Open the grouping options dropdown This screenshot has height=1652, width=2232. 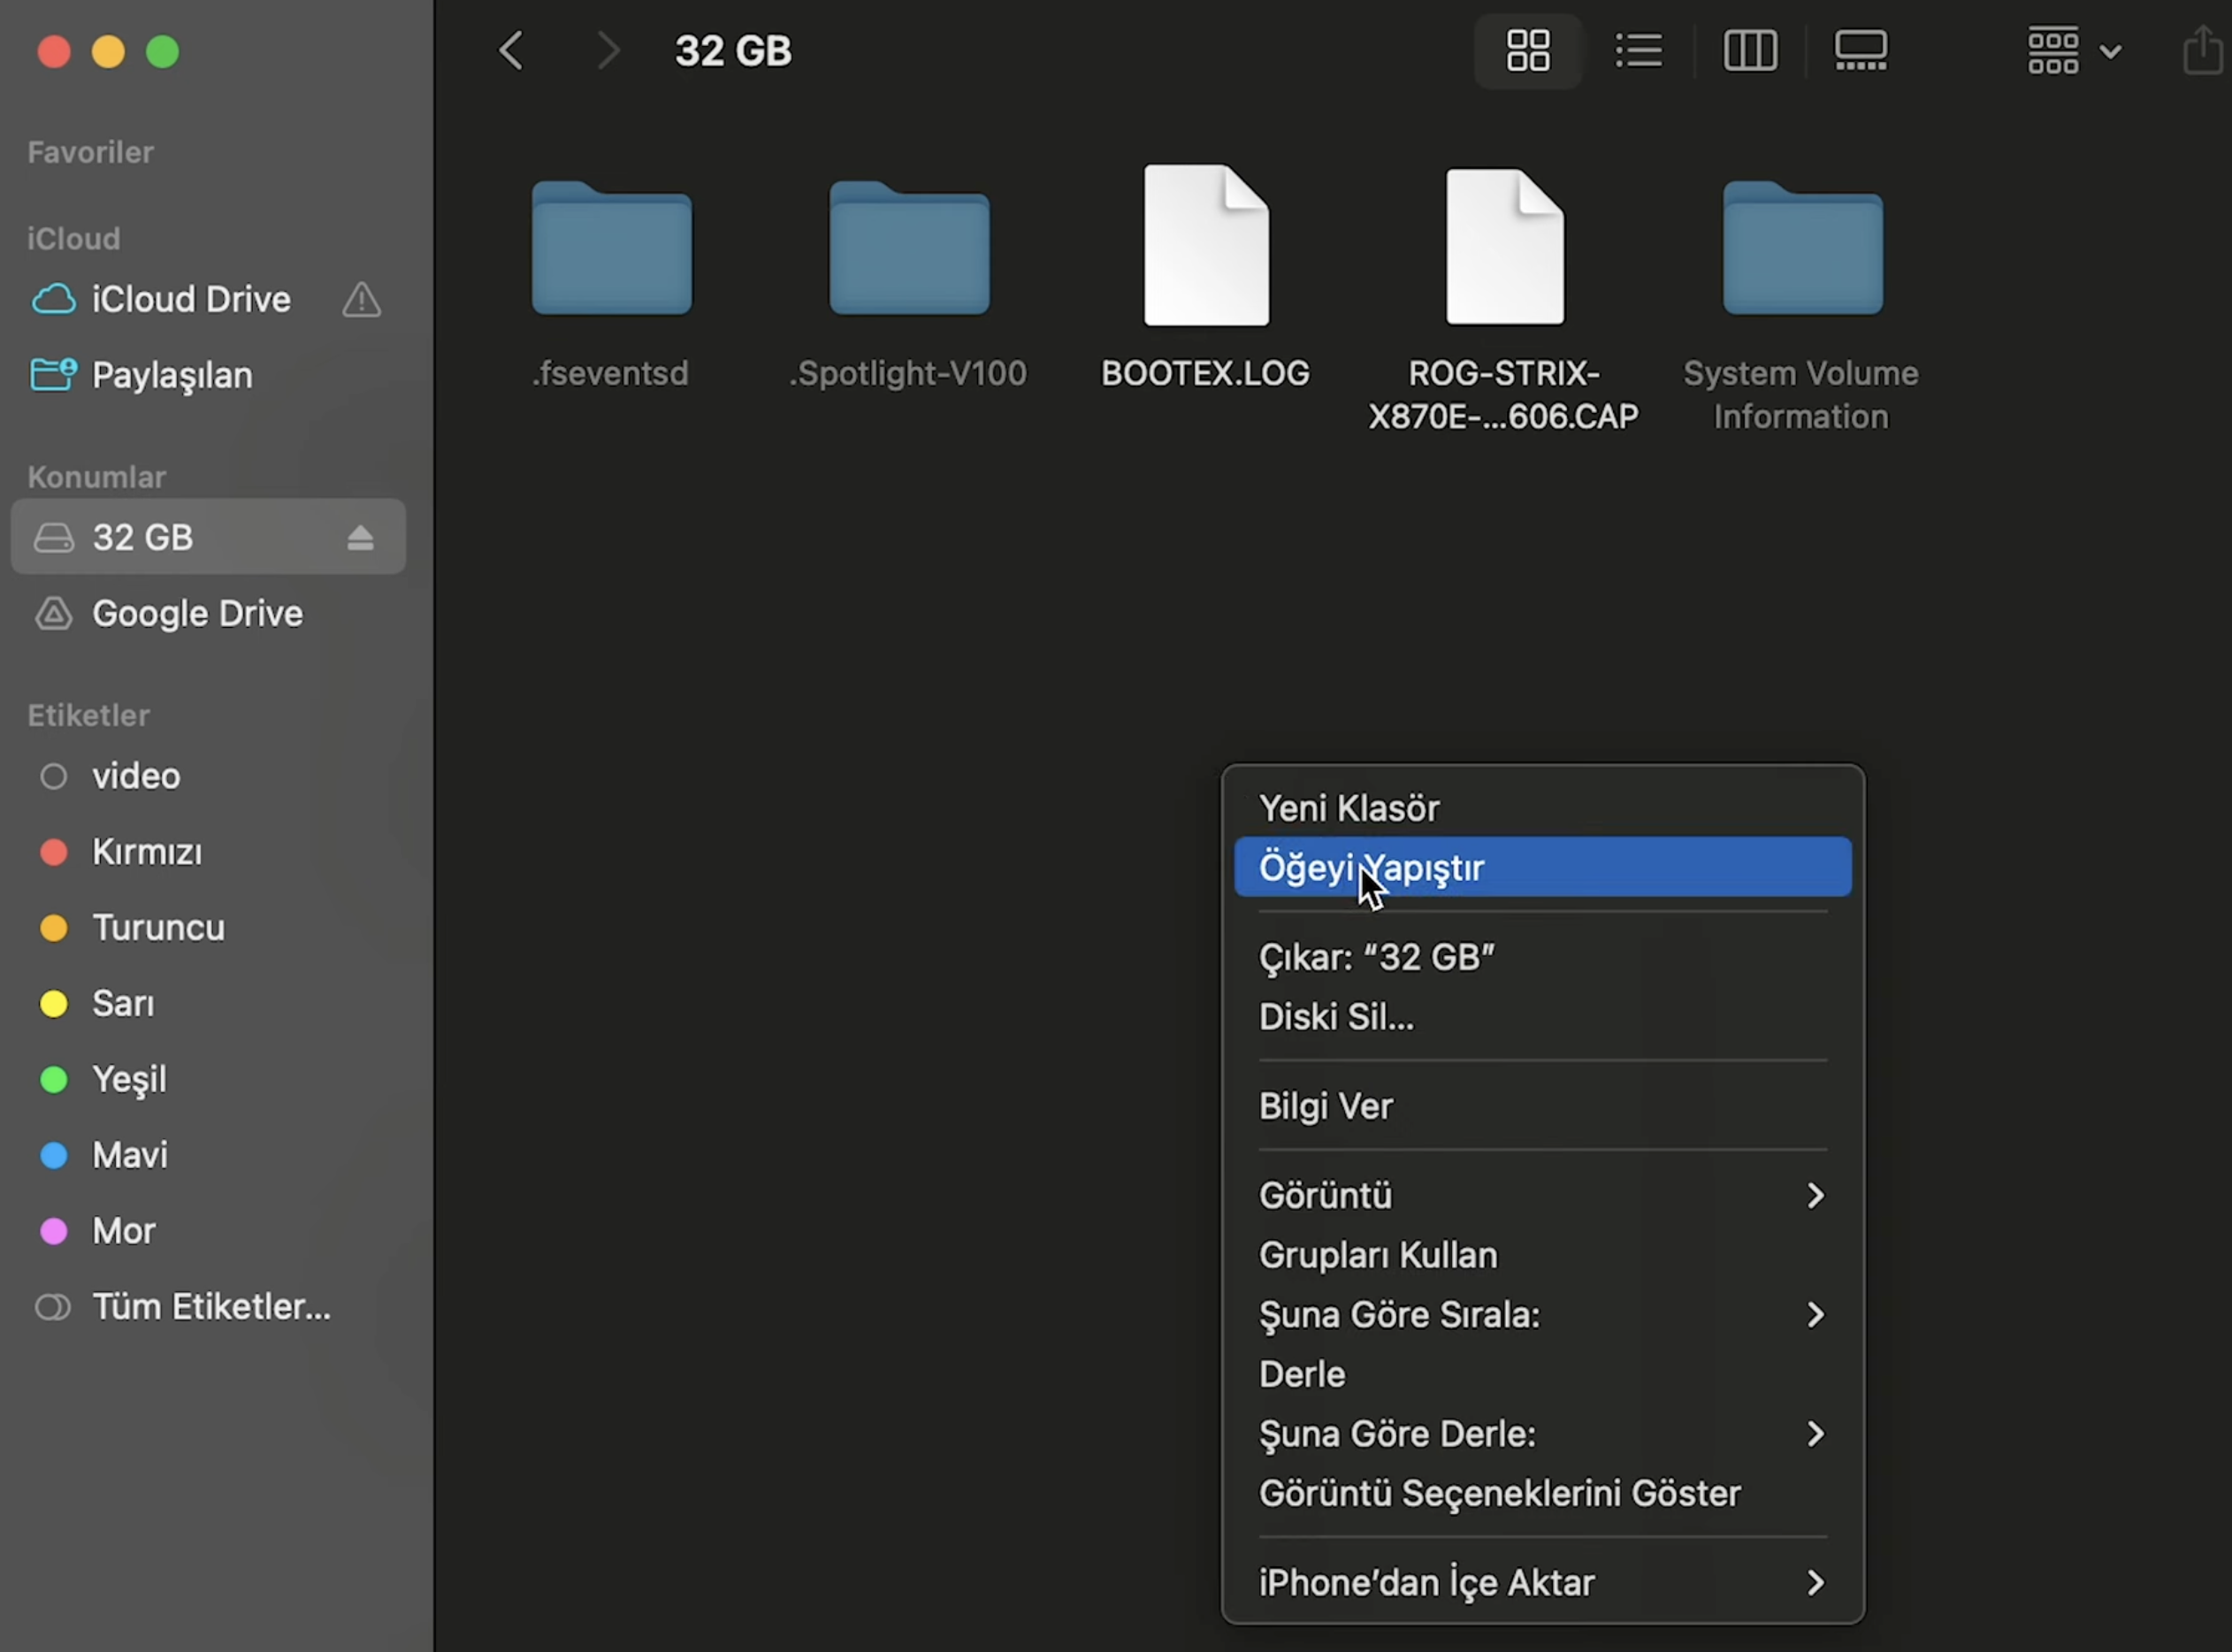(2073, 50)
